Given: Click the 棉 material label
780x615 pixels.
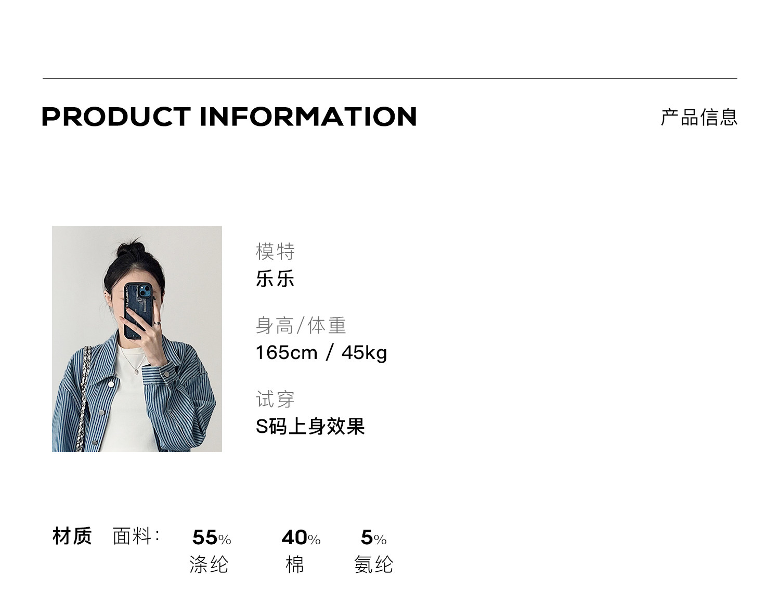Looking at the screenshot, I should [294, 565].
